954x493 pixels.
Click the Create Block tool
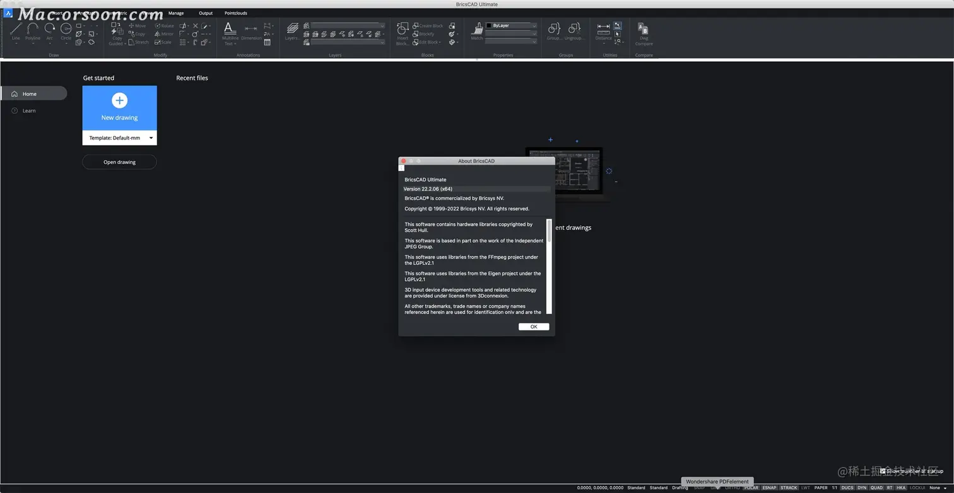[x=428, y=26]
